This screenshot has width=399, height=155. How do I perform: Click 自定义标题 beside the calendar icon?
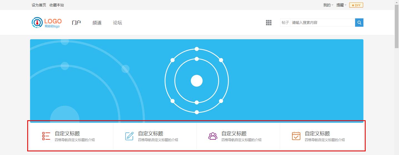(x=317, y=134)
